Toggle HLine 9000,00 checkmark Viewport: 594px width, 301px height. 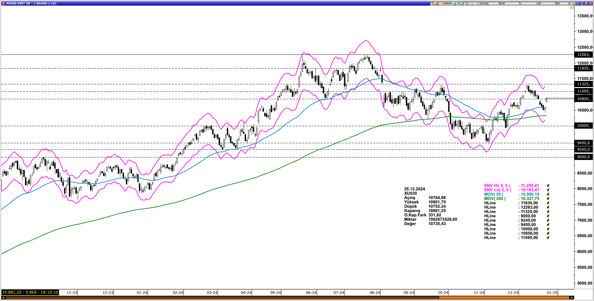pyautogui.click(x=548, y=216)
